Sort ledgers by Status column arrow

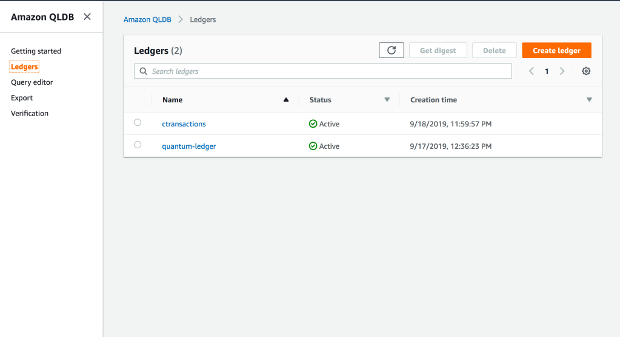387,100
